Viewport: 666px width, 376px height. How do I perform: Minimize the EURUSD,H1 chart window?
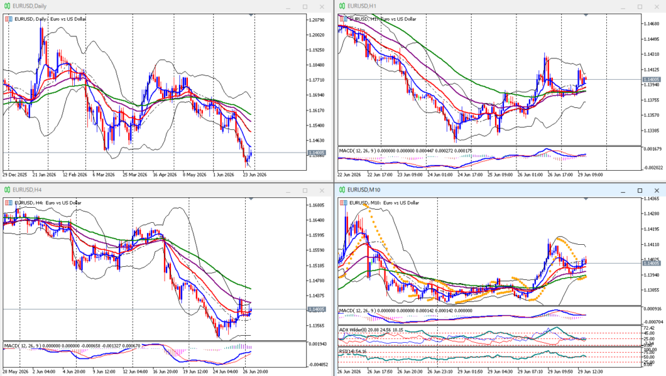click(623, 6)
